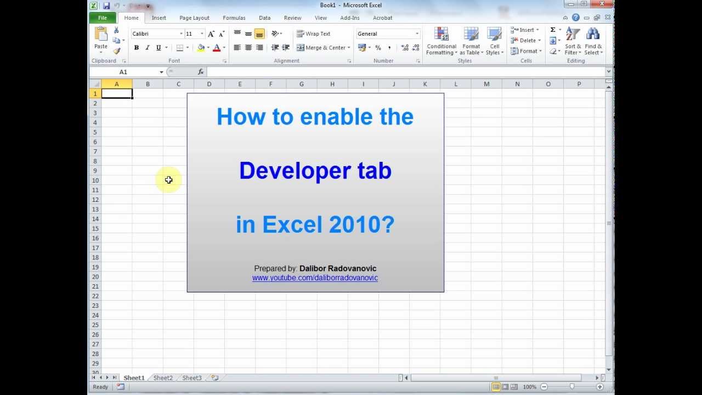Click the zoom slider handle
This screenshot has height=395, width=702.
click(571, 387)
